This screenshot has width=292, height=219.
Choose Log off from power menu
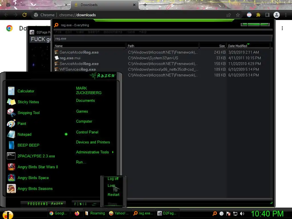113,179
